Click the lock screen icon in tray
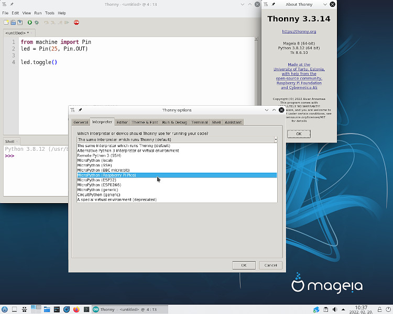 coord(380,309)
